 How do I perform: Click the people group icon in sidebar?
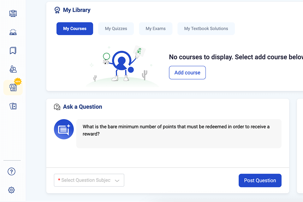pos(13,69)
